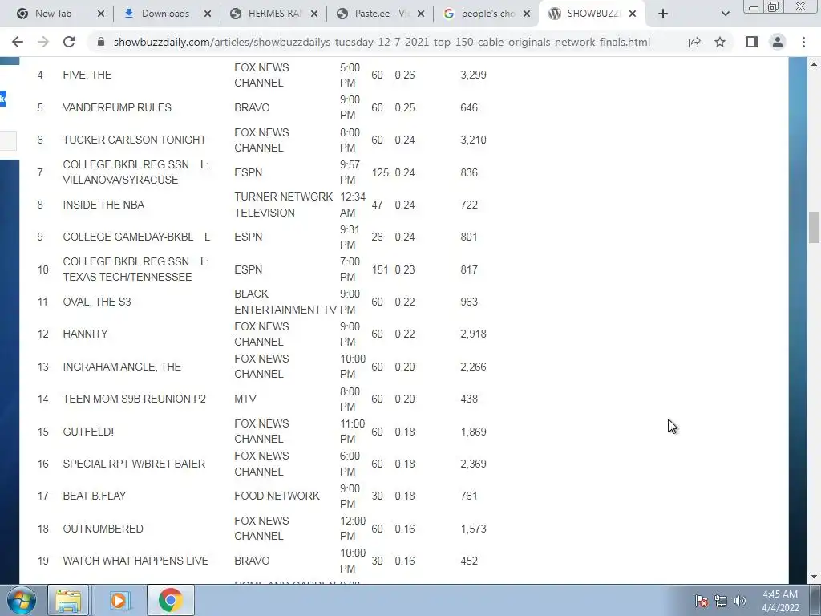The height and width of the screenshot is (616, 821).
Task: Click the BEAT B.FLAY title
Action: click(95, 496)
